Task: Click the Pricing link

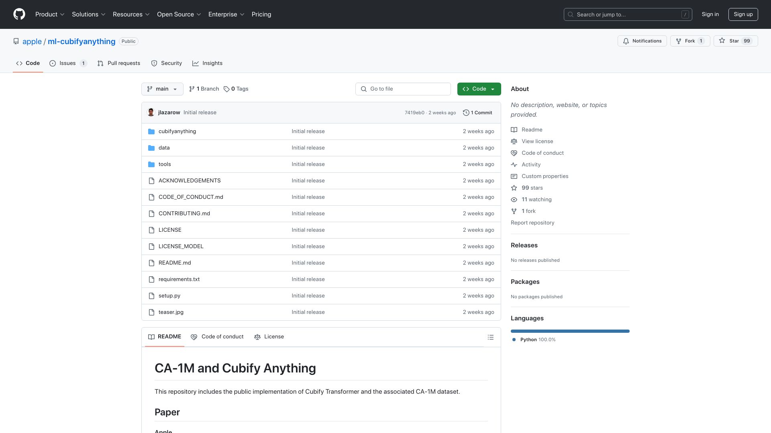Action: coord(261,14)
